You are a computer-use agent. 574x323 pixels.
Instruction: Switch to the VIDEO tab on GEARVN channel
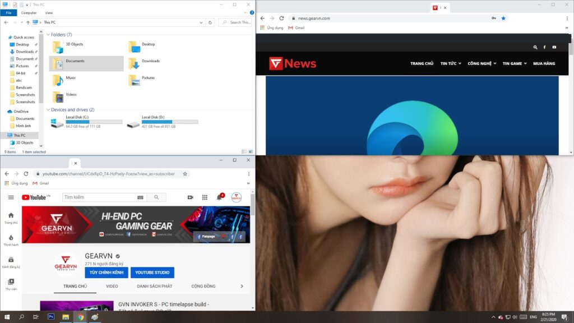click(112, 287)
